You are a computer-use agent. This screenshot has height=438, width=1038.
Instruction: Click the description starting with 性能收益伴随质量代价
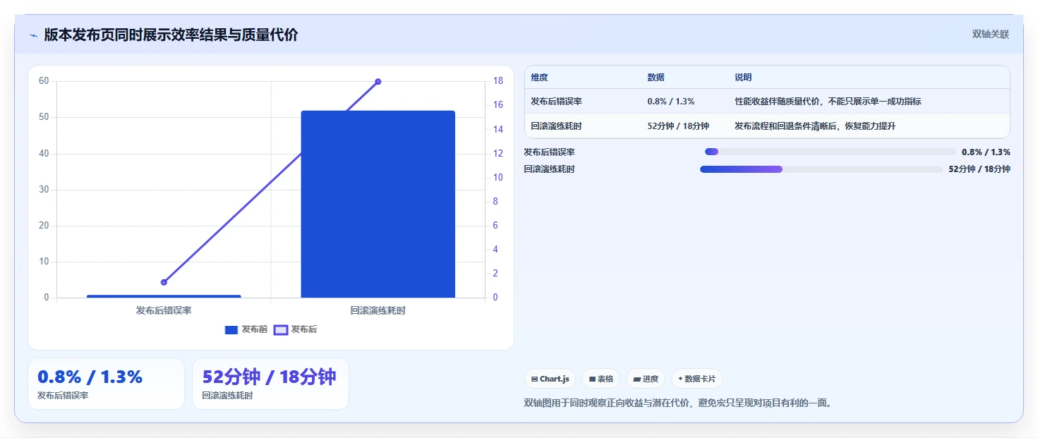pyautogui.click(x=828, y=102)
